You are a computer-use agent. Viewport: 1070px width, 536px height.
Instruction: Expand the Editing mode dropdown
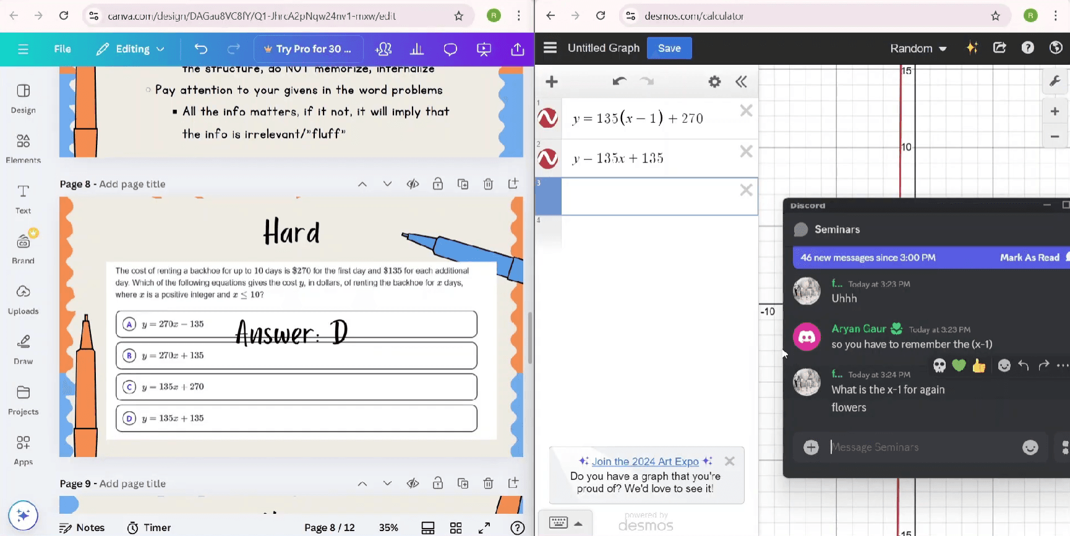[x=131, y=49]
